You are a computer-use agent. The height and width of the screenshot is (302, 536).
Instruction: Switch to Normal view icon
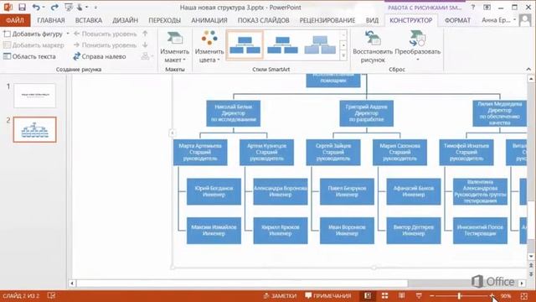(x=368, y=296)
